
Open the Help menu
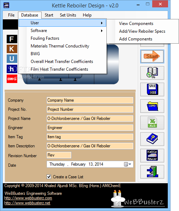87,15
